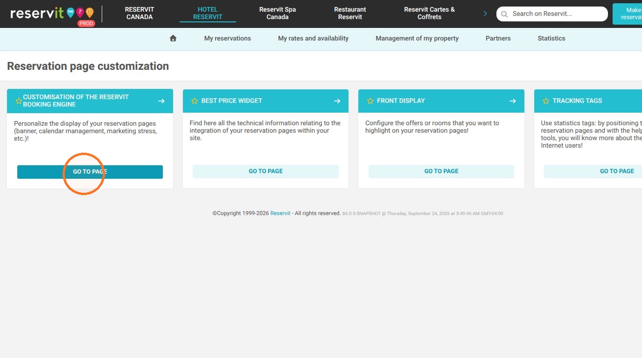This screenshot has height=358, width=642.
Task: Click star icon on Tracking Tags card
Action: pyautogui.click(x=546, y=101)
